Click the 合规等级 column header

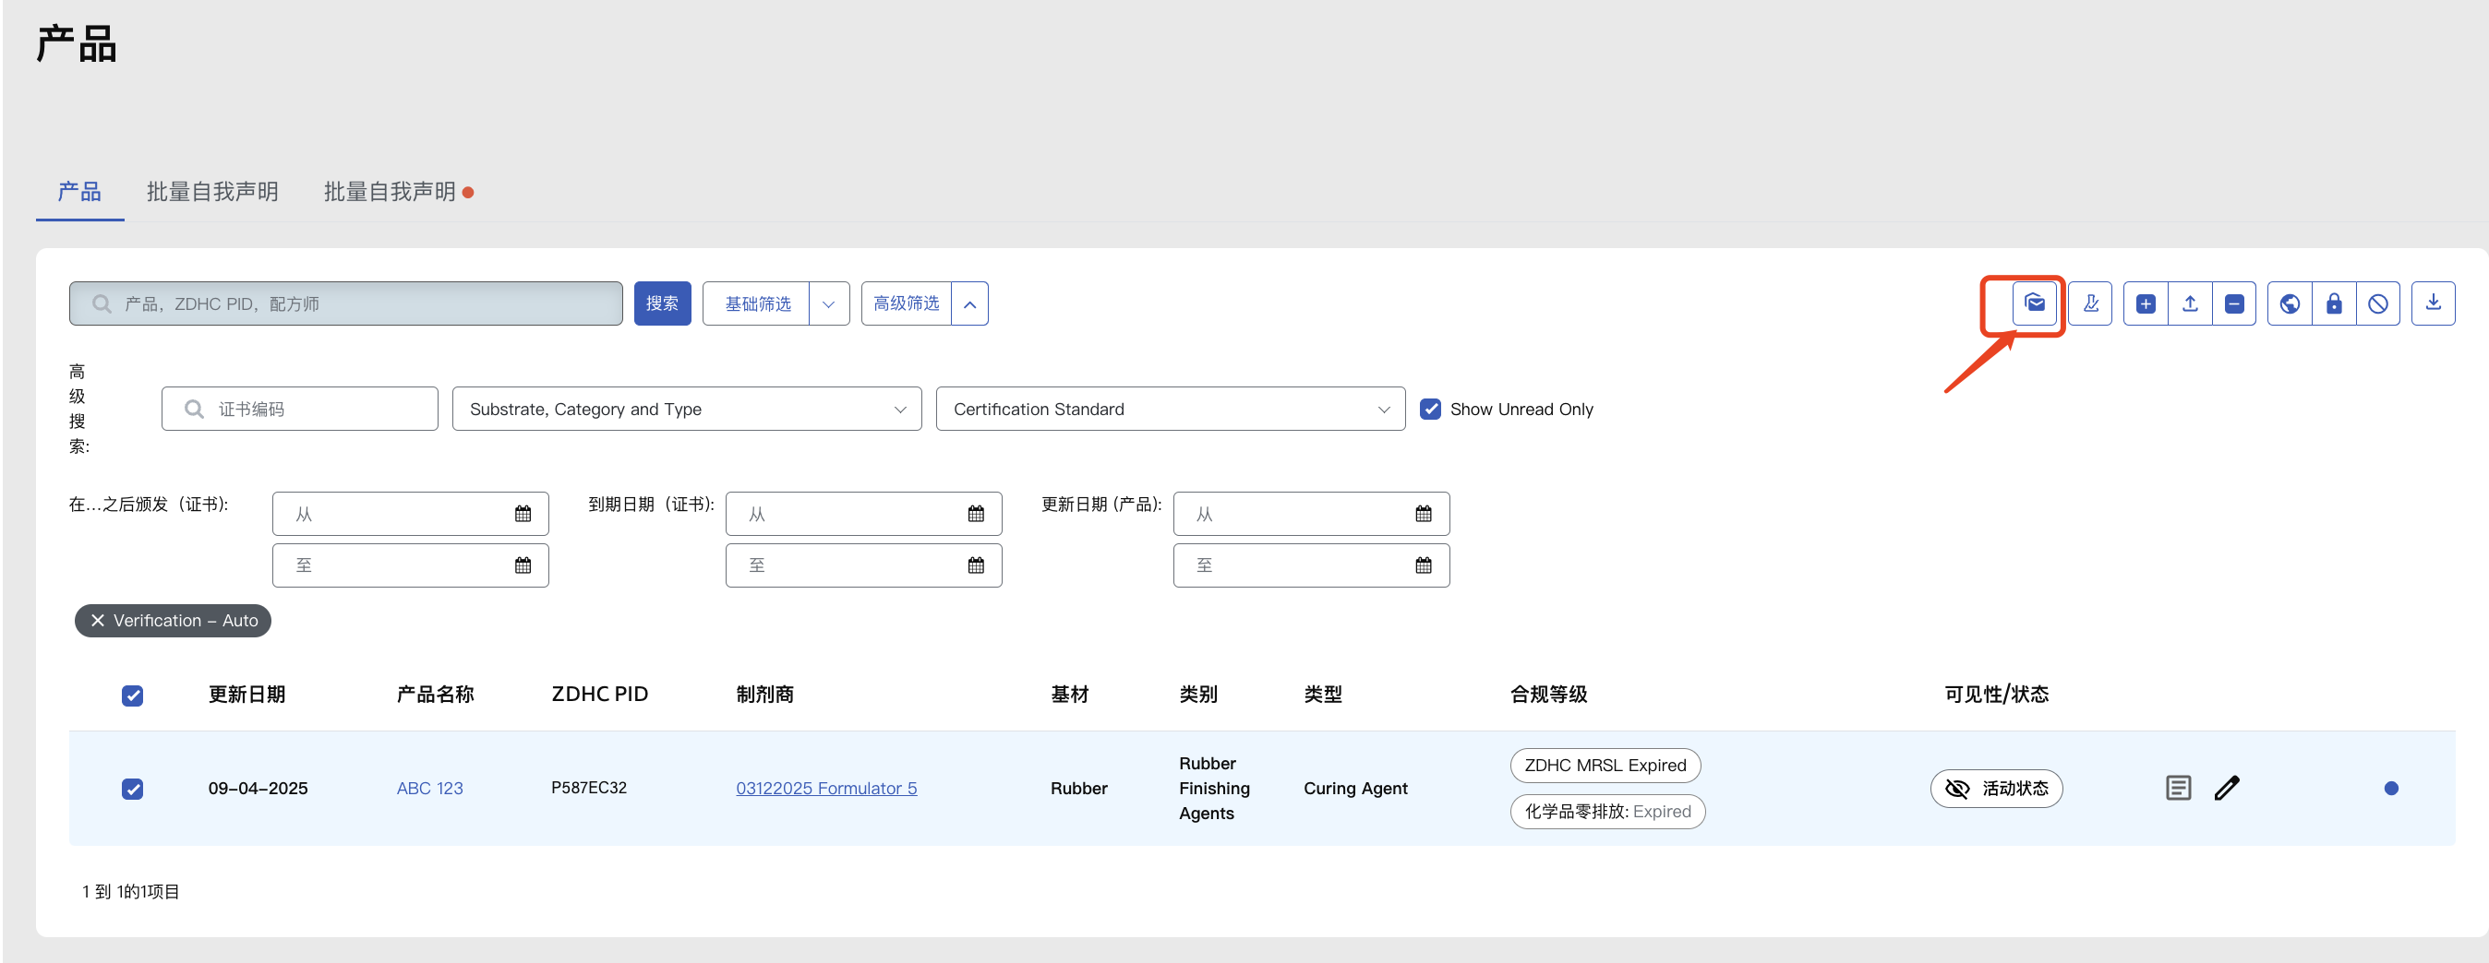click(x=1548, y=695)
